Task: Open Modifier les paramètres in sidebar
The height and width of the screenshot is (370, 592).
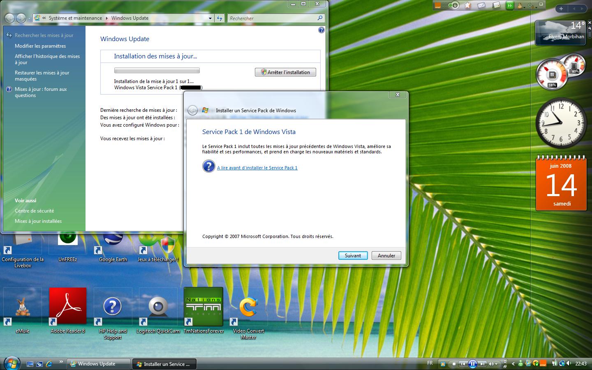Action: click(x=40, y=46)
